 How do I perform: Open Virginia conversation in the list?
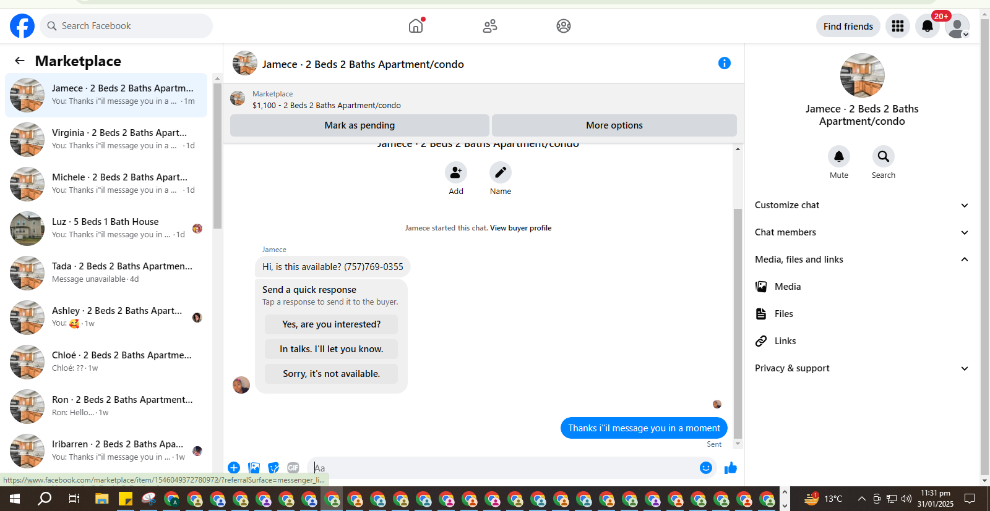[x=106, y=140]
